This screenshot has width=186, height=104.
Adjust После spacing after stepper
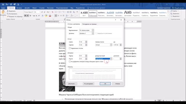[86, 59]
